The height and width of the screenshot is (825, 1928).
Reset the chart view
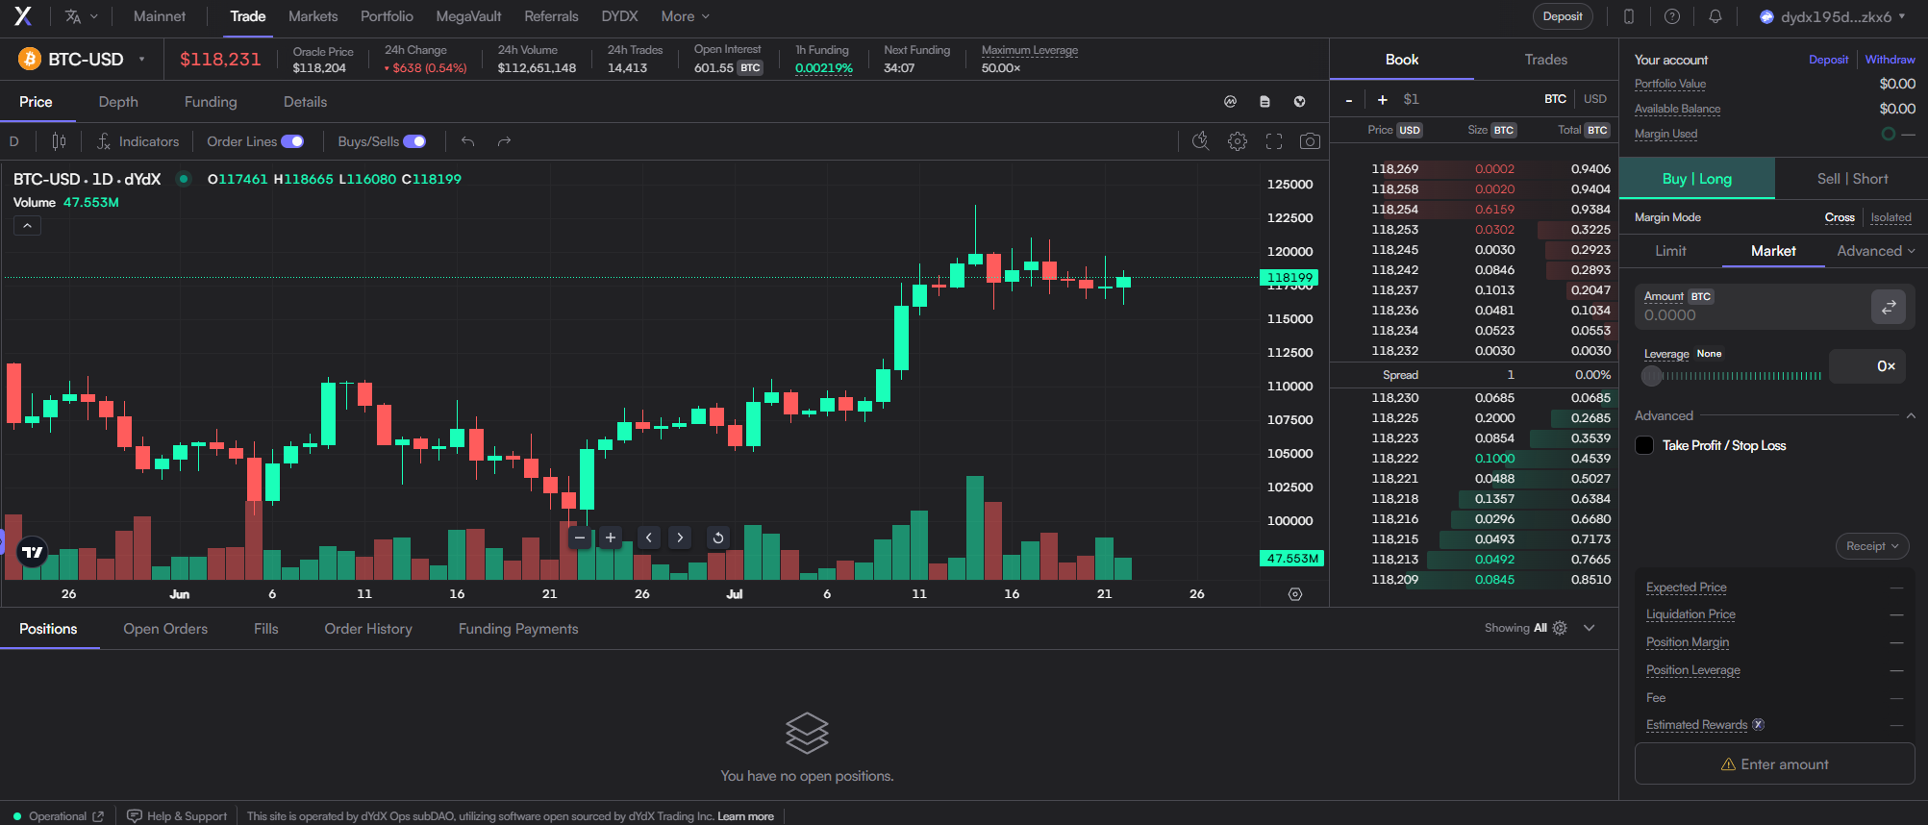(718, 537)
